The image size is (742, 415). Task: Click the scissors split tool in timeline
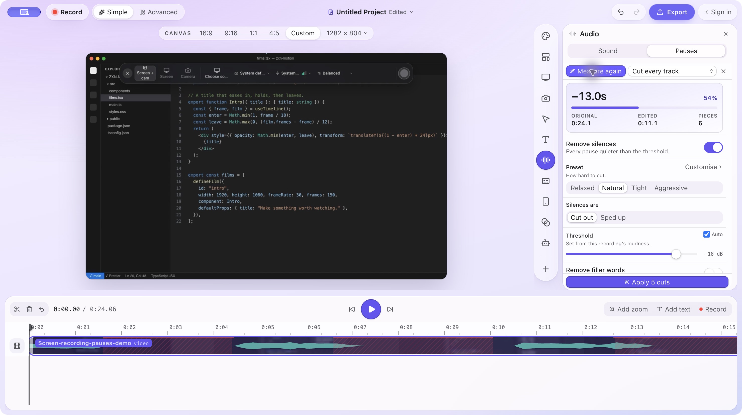(x=17, y=309)
